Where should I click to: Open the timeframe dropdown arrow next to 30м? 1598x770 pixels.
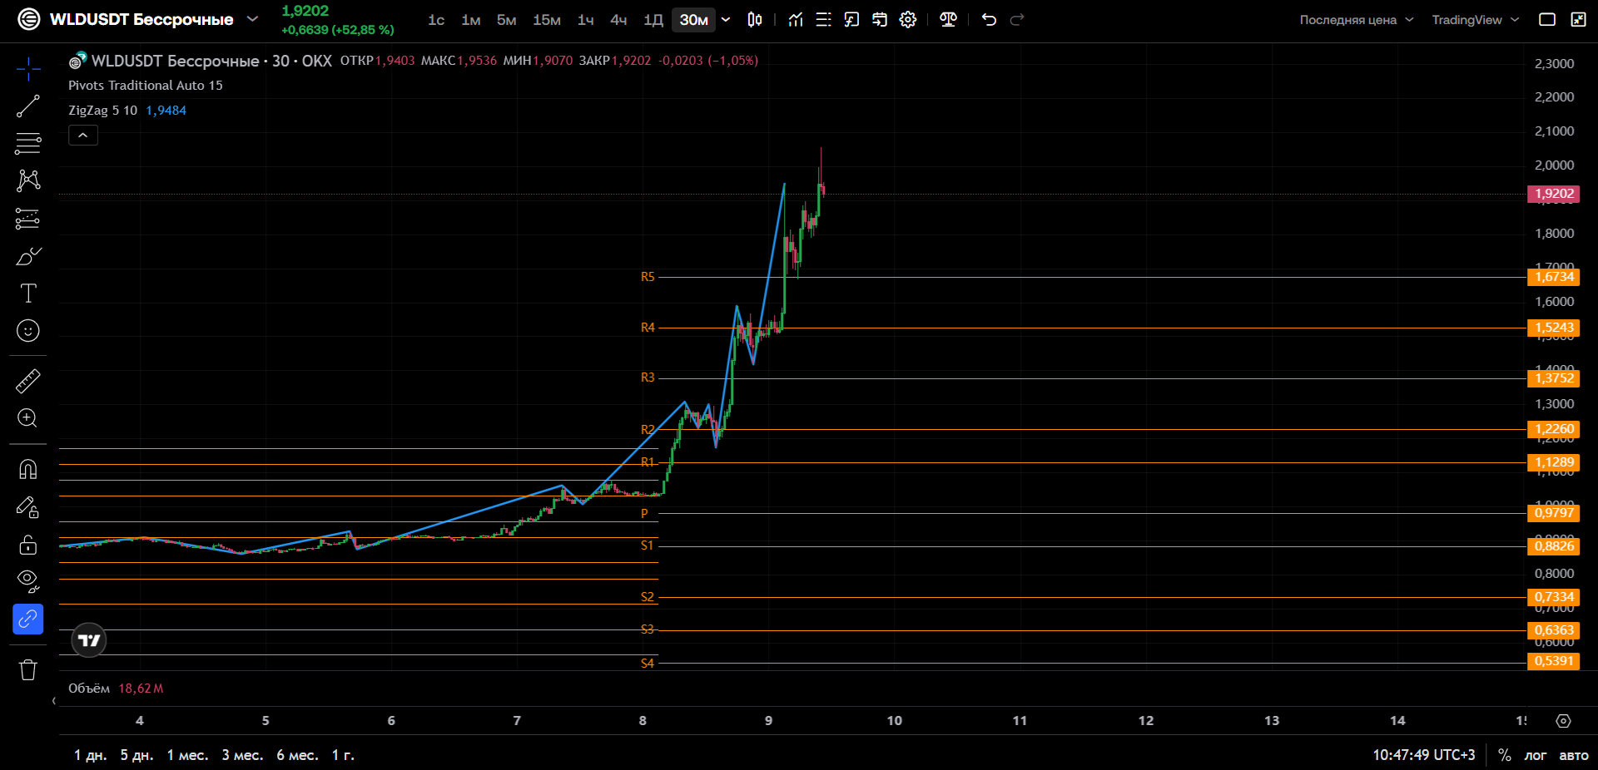(x=726, y=19)
